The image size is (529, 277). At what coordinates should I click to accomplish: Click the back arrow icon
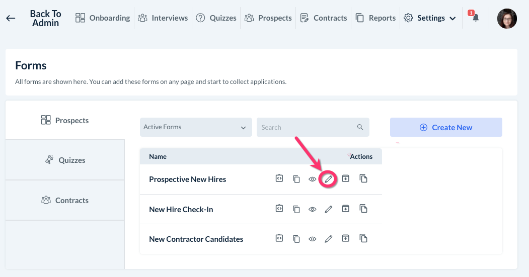11,19
